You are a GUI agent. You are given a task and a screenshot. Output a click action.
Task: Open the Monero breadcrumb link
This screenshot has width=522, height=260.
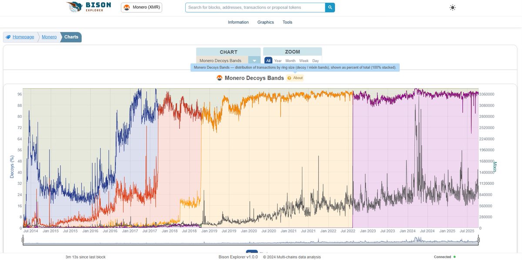(x=49, y=37)
